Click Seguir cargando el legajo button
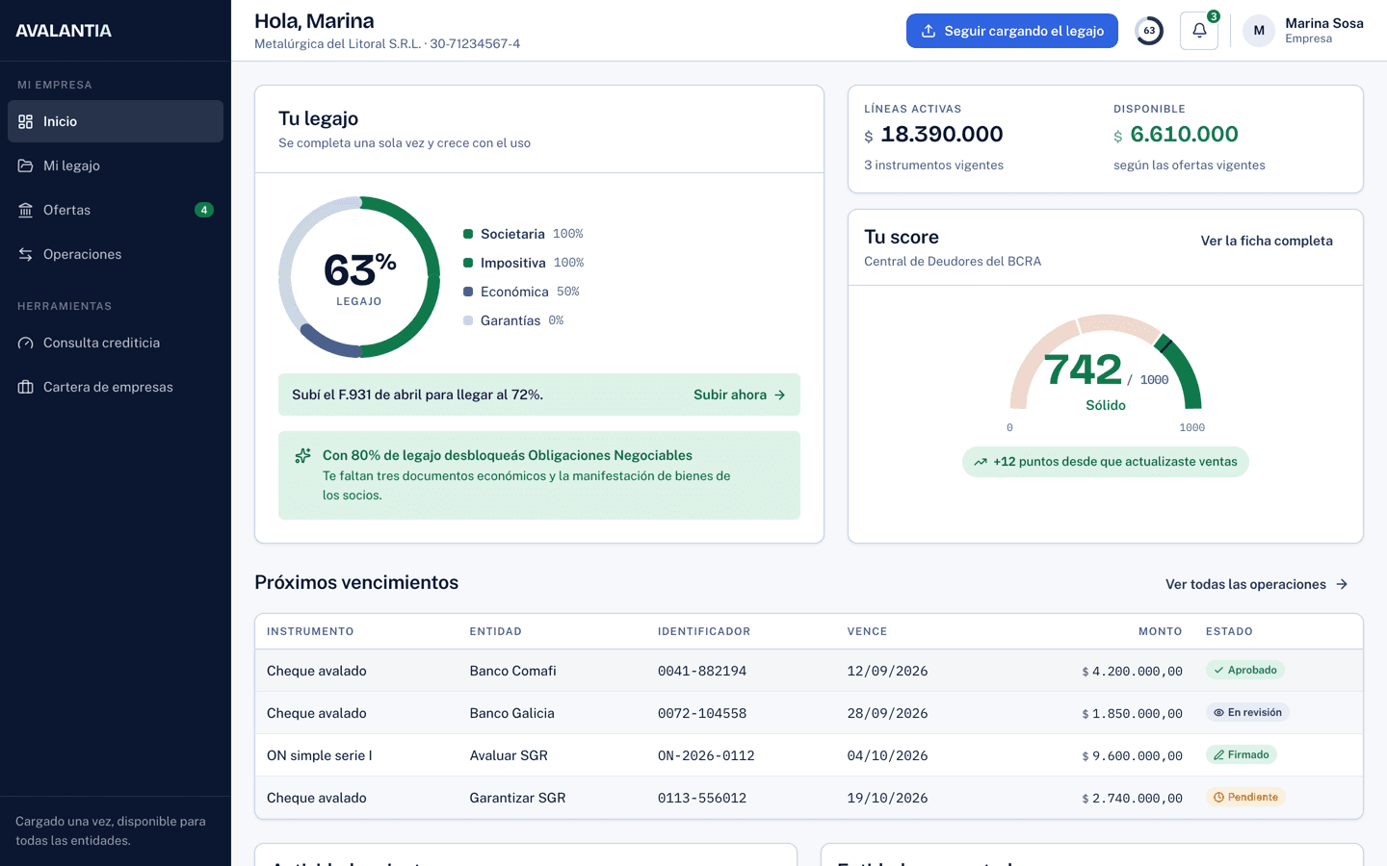 [x=1012, y=31]
